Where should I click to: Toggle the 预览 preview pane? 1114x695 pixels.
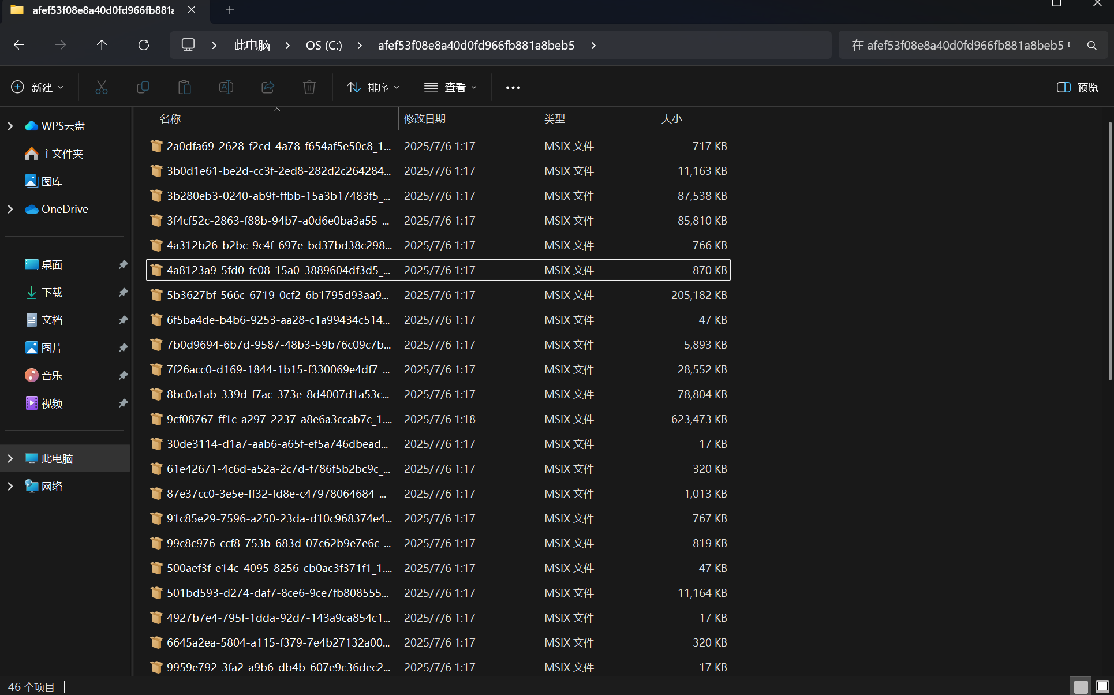[x=1077, y=87]
